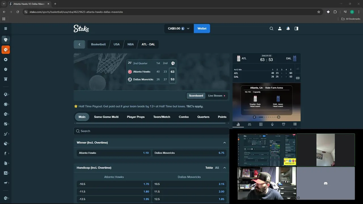
Task: Collapse the Winner (Incl. Overtime) market
Action: pyautogui.click(x=225, y=143)
